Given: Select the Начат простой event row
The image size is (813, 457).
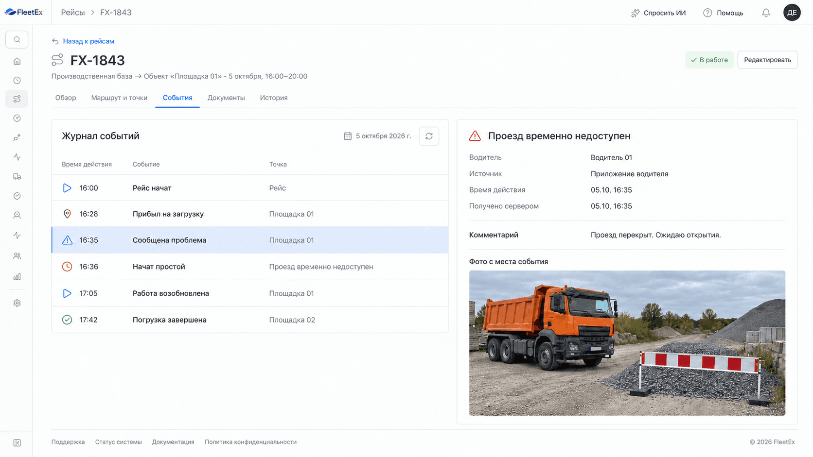Looking at the screenshot, I should [250, 267].
